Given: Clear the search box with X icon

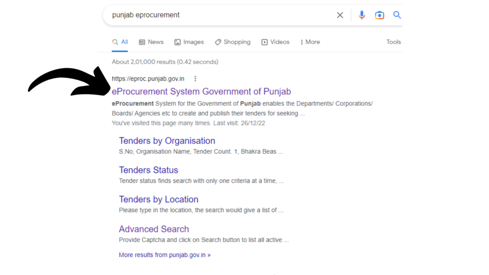Looking at the screenshot, I should click(x=340, y=15).
